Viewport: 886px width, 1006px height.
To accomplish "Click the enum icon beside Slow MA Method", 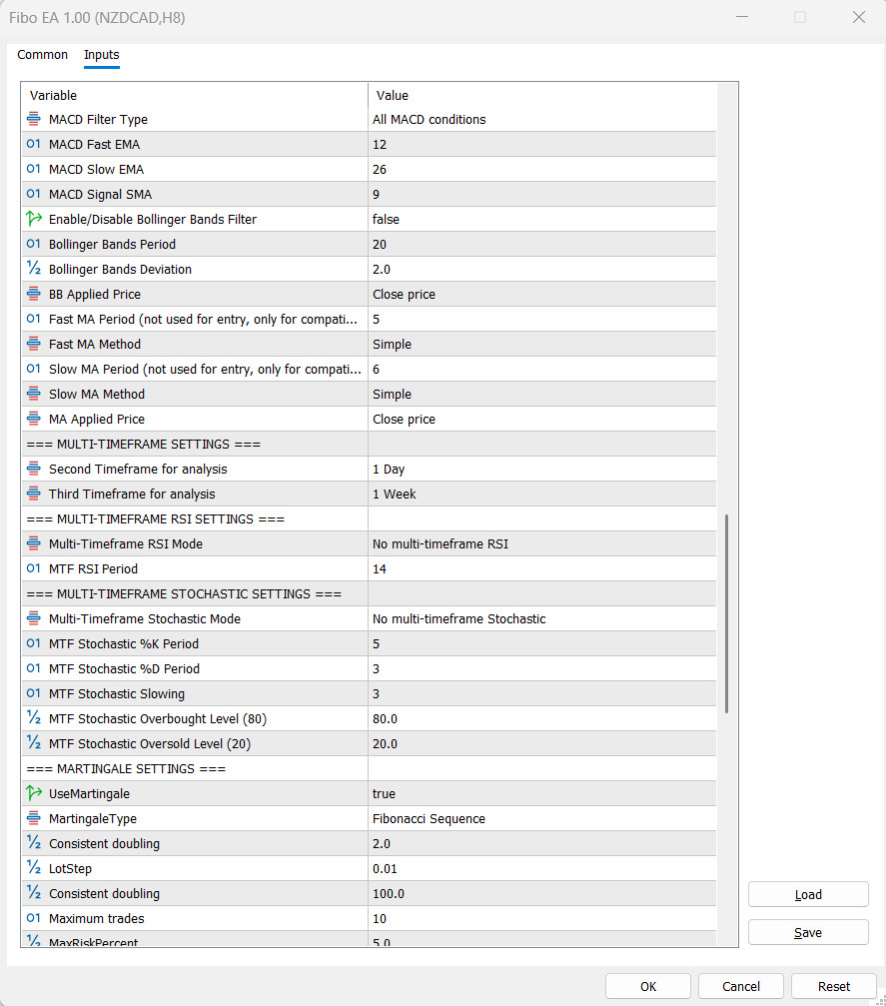I will pyautogui.click(x=33, y=394).
